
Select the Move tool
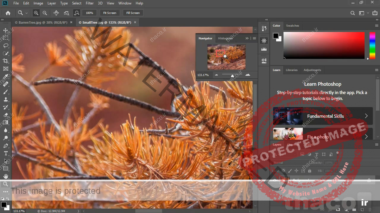(6, 30)
